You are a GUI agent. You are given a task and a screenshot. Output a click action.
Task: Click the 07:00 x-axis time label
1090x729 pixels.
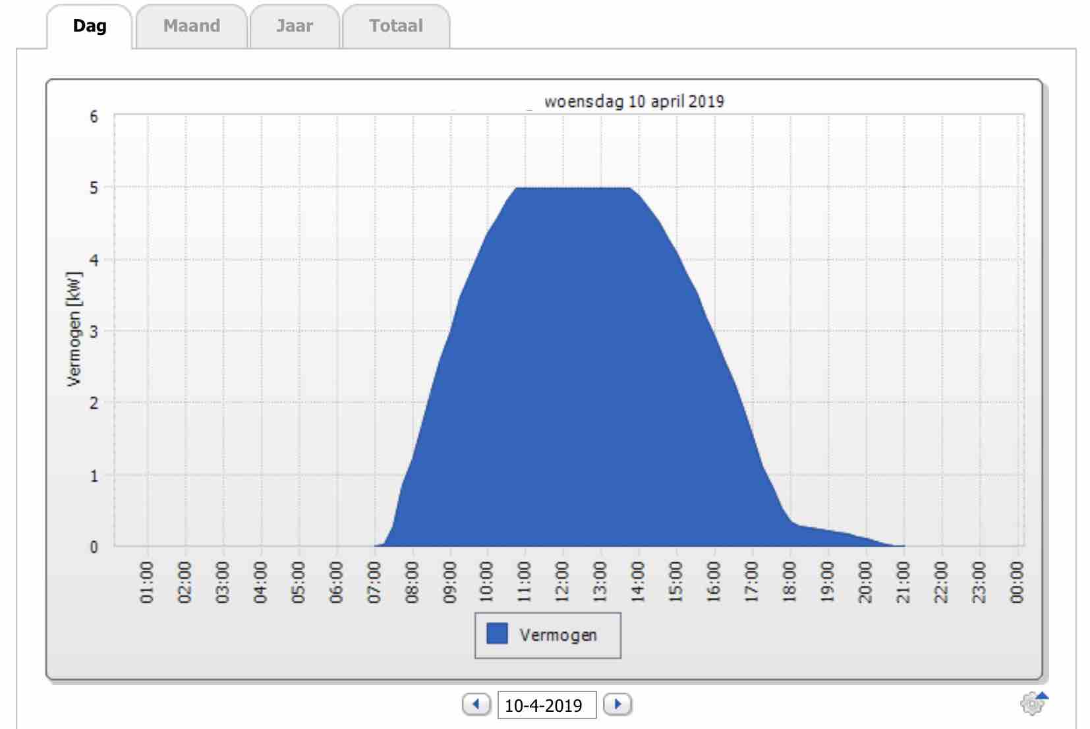(x=374, y=582)
